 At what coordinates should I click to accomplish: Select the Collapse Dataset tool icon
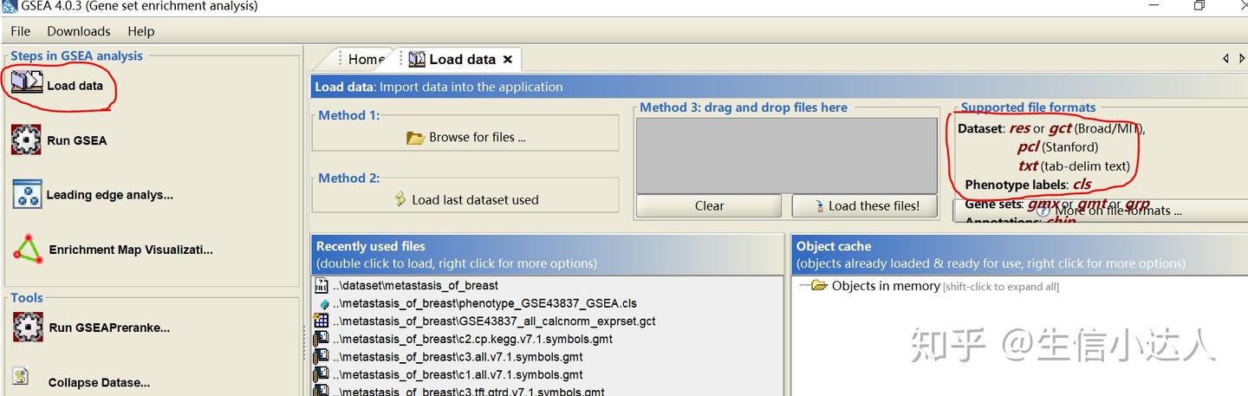coord(21,377)
